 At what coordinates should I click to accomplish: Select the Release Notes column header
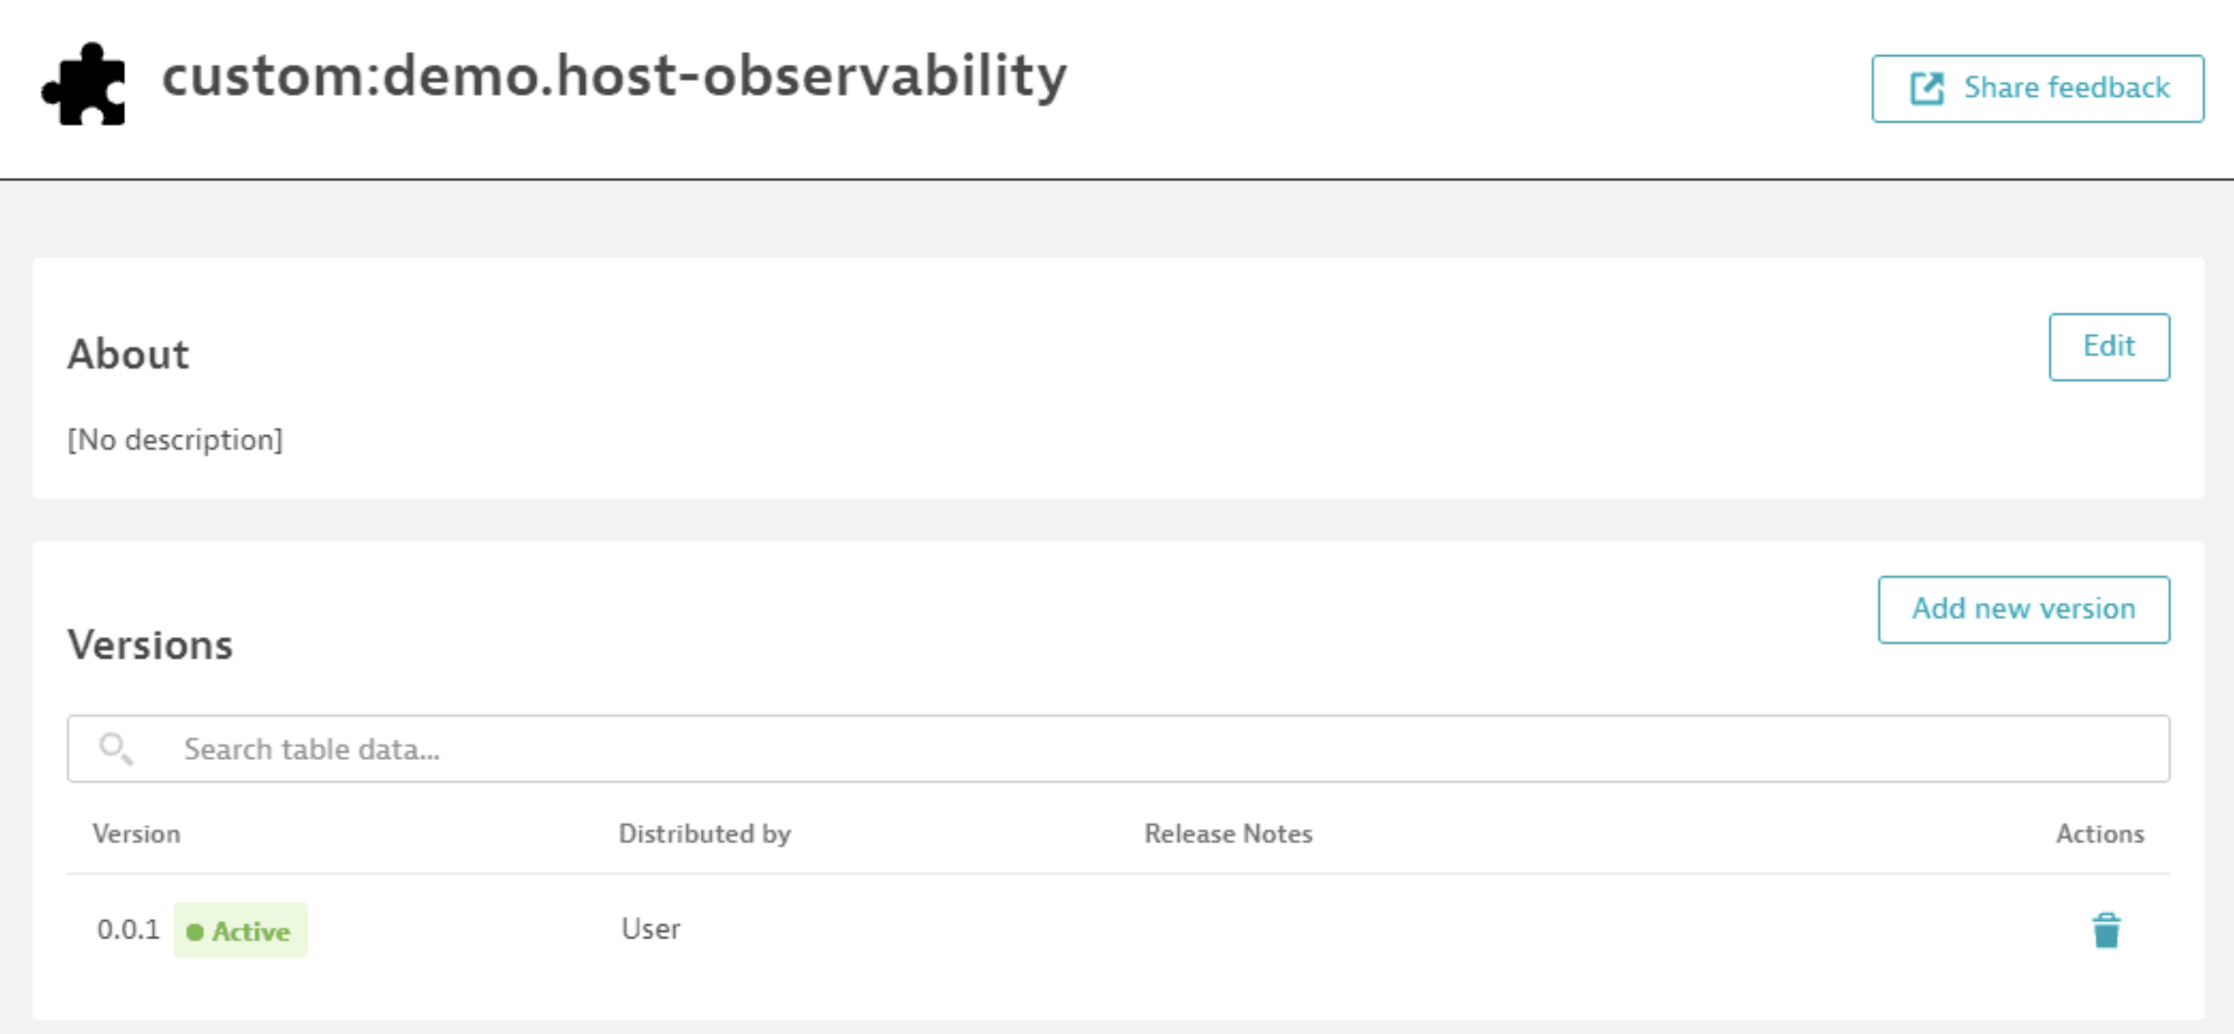pos(1228,834)
